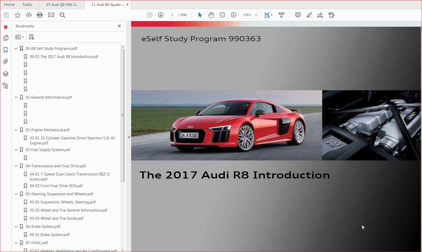Click the Save file icon

[x=6, y=15]
